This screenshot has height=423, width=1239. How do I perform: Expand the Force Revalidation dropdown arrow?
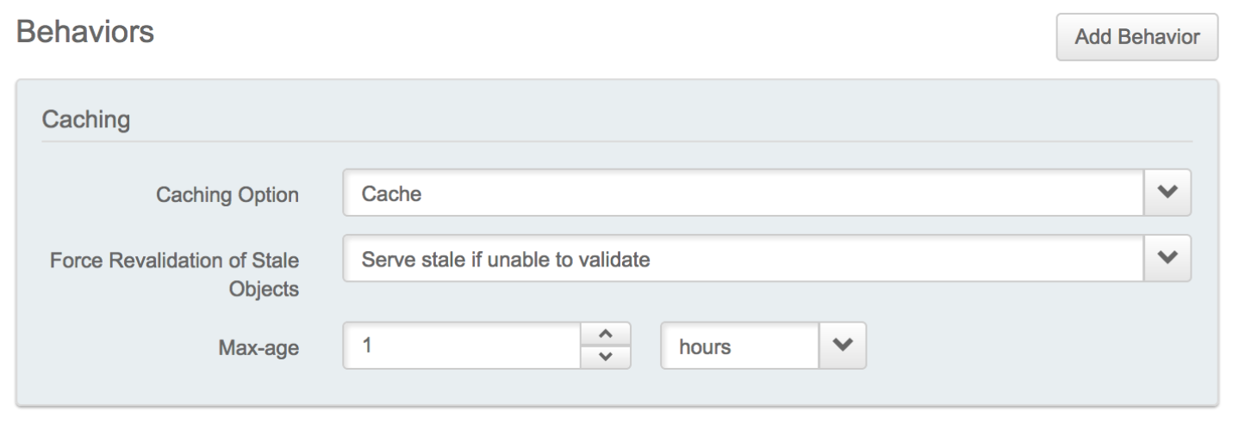tap(1167, 258)
